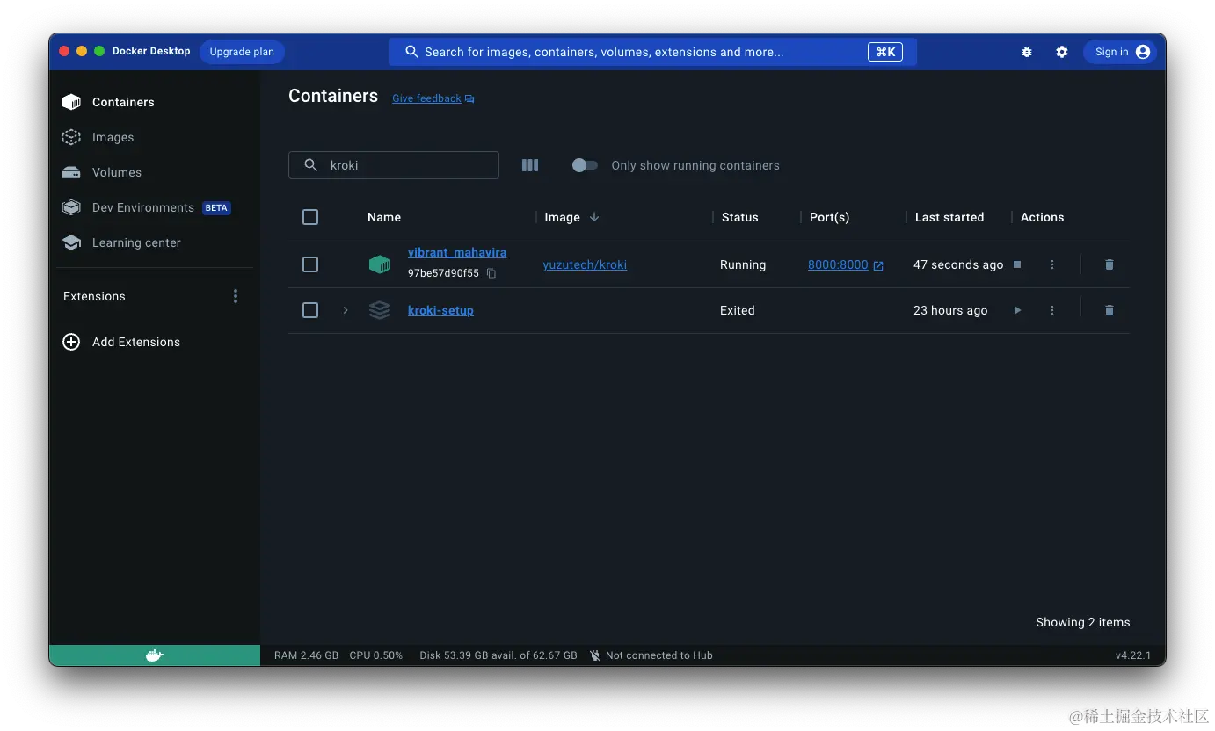The image size is (1215, 731).
Task: Click the container search field containing kroki
Action: (x=394, y=165)
